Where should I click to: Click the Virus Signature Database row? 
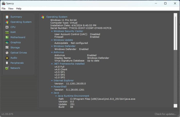pos(77,61)
